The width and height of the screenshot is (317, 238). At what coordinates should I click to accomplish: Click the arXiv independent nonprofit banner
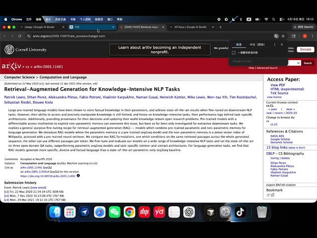[159, 50]
